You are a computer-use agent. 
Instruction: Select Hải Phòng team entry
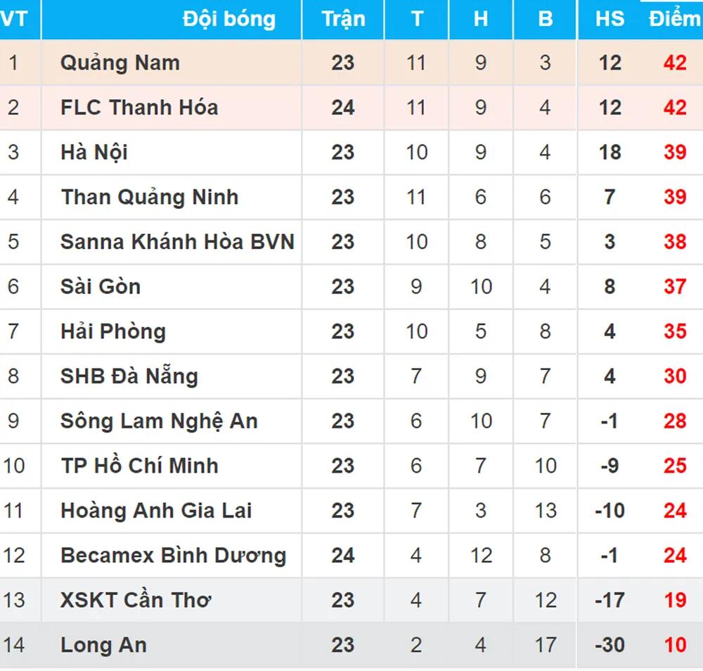(x=113, y=331)
